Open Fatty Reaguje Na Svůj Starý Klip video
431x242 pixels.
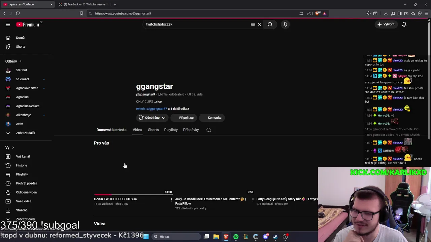[287, 199]
